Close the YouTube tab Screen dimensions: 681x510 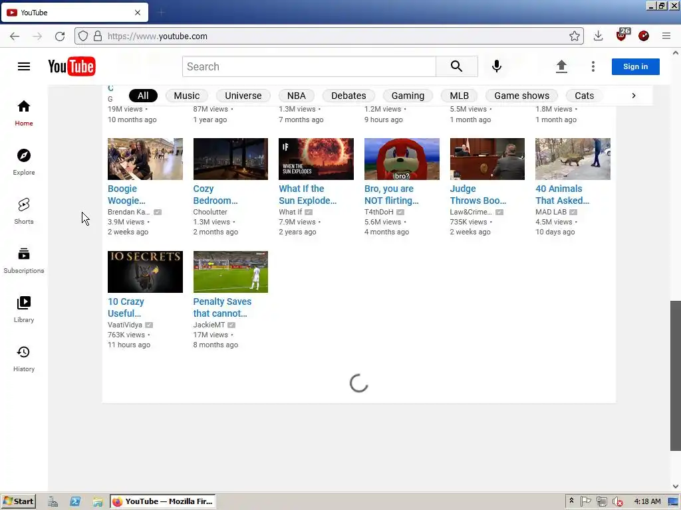[x=138, y=13]
